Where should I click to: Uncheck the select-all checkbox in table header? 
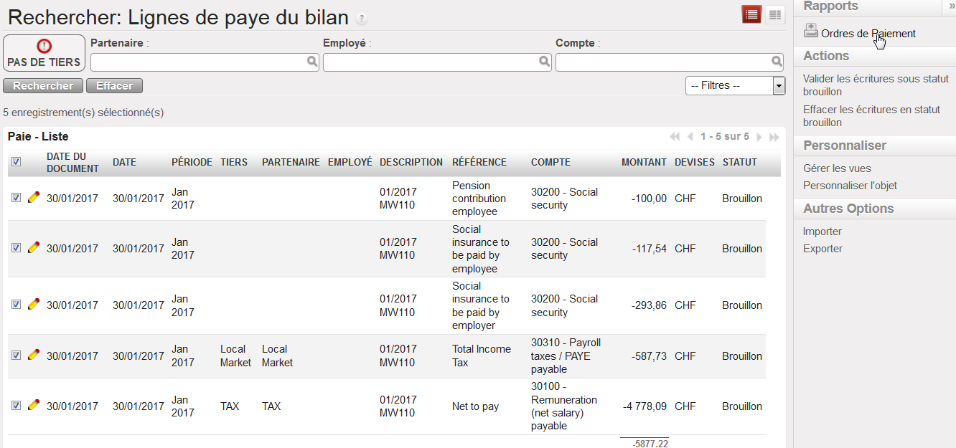click(16, 162)
